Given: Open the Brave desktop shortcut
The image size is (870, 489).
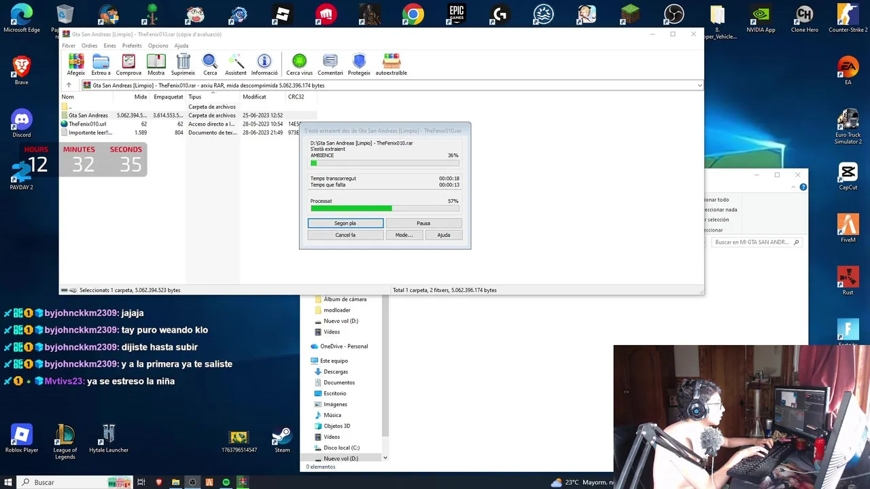Looking at the screenshot, I should [22, 70].
